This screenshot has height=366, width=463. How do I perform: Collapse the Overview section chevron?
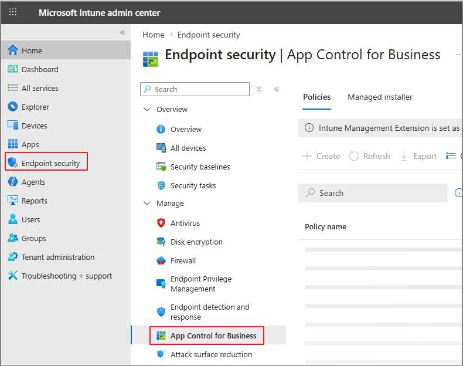(x=147, y=109)
